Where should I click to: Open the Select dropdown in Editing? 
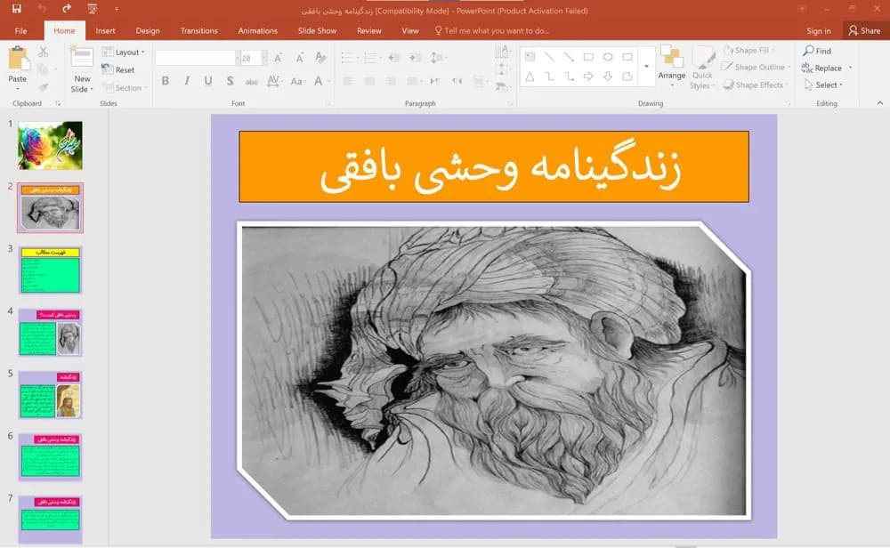[824, 85]
